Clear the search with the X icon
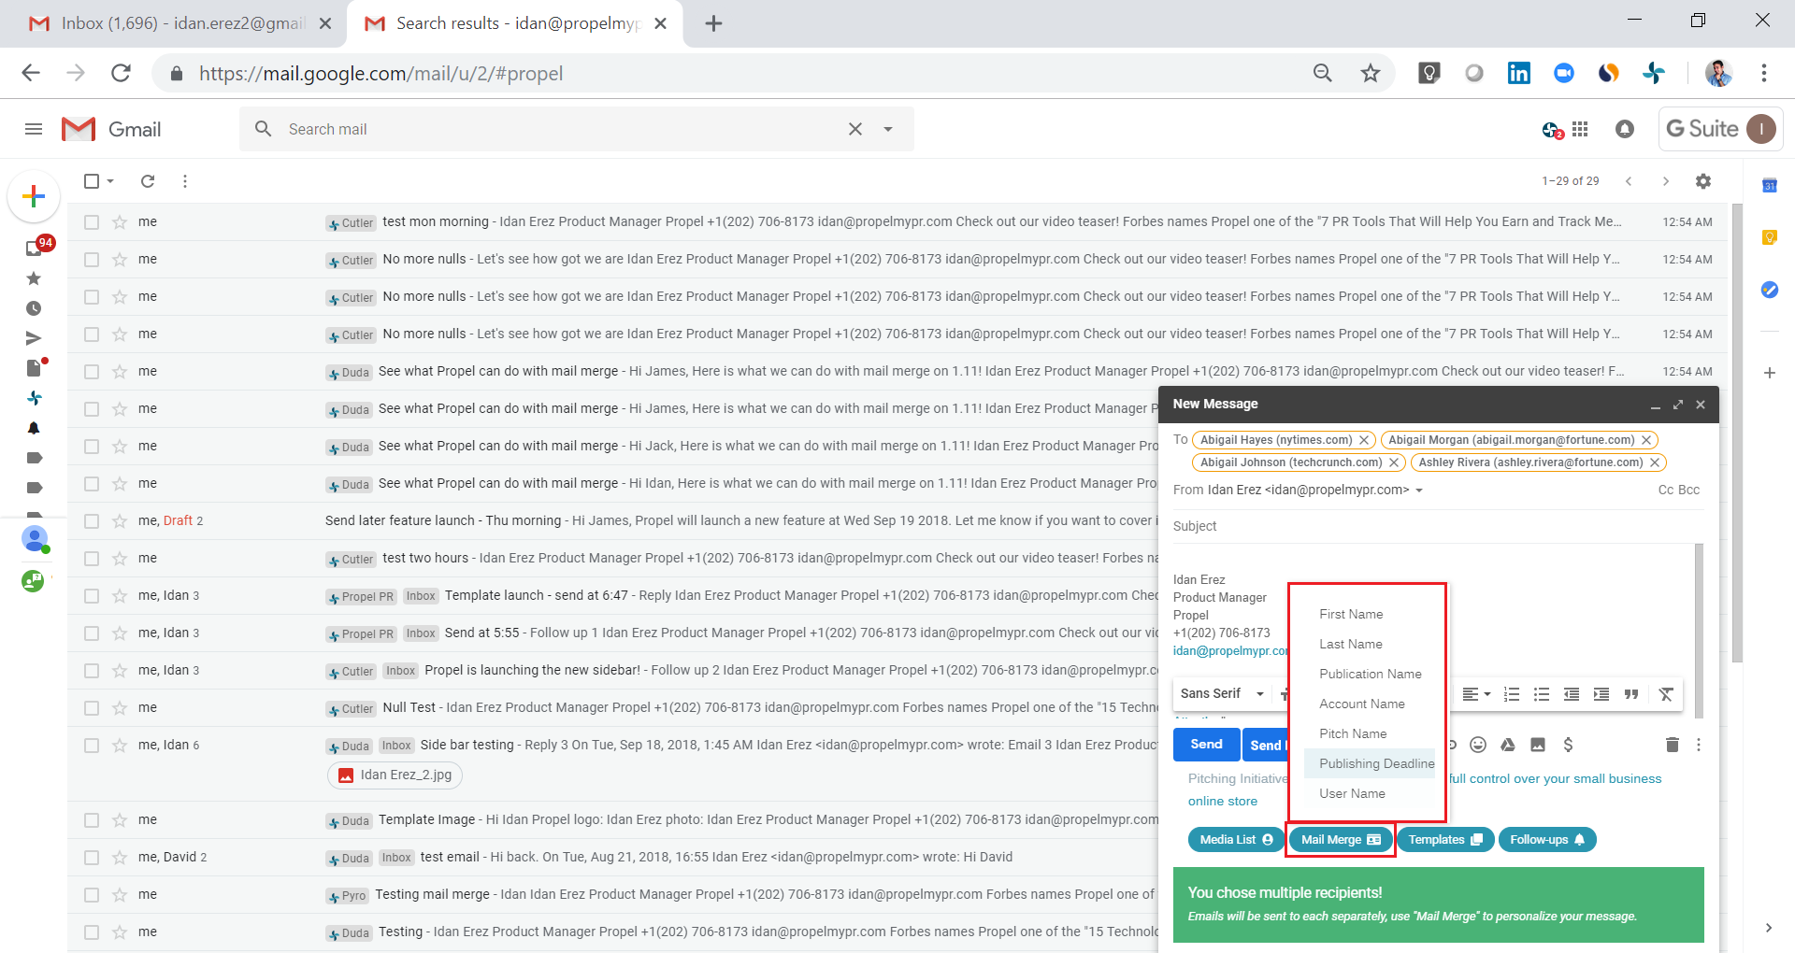 coord(854,129)
